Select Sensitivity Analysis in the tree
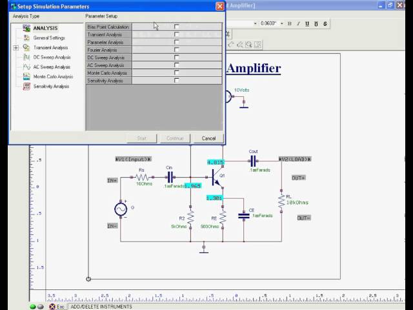Viewport: 413px width, 310px height. pos(52,87)
